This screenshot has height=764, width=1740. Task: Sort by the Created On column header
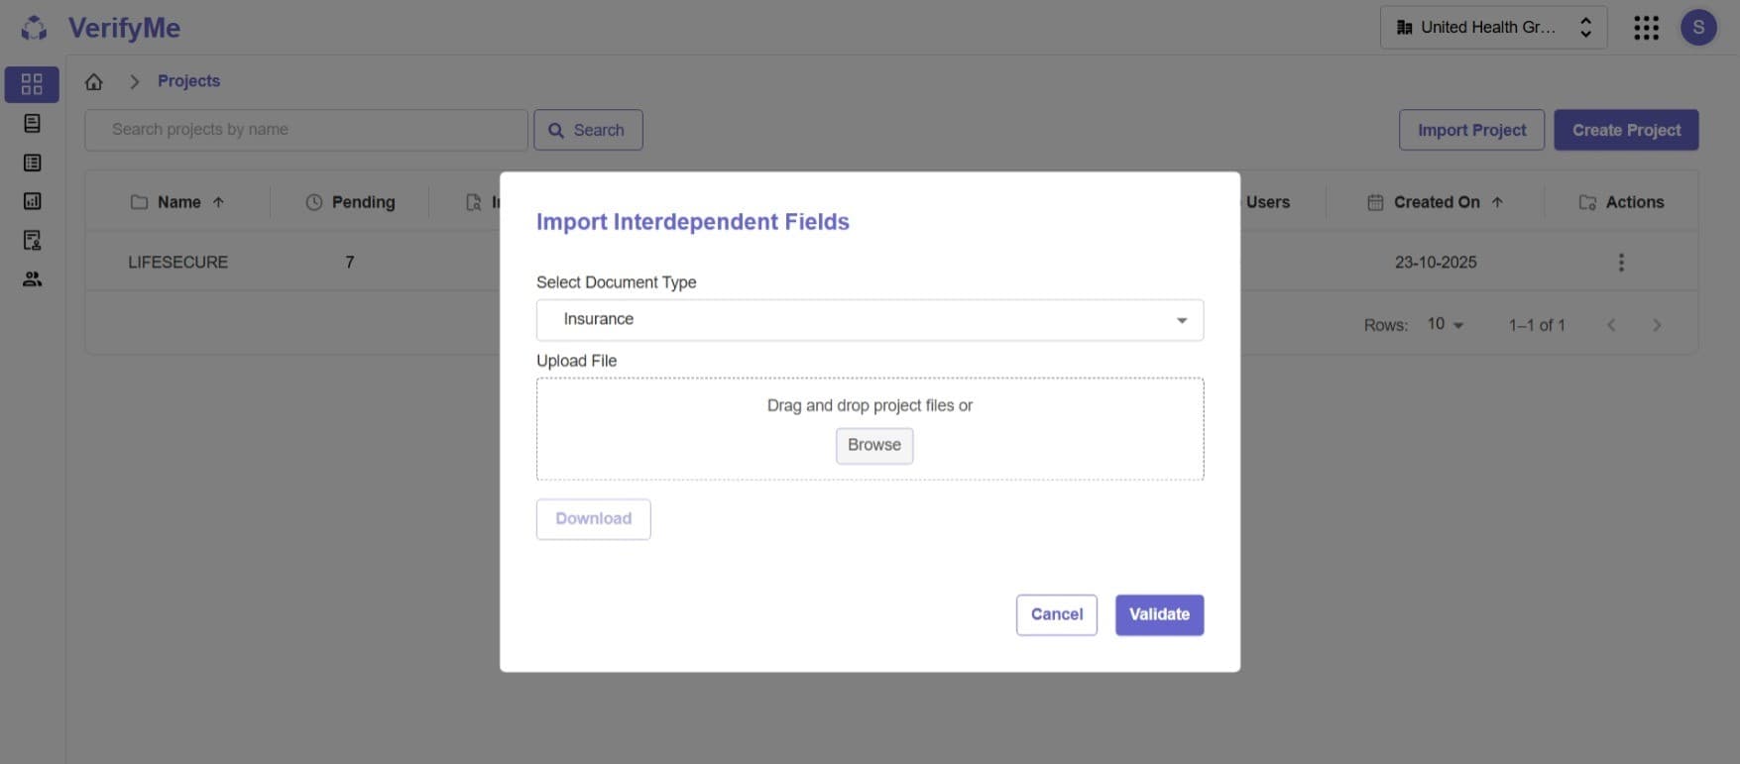[1437, 202]
